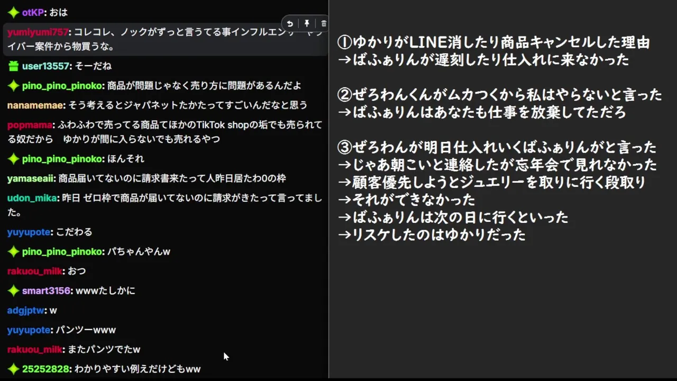
Task: Click yuyupote's name on the こだわる message
Action: pyautogui.click(x=29, y=232)
